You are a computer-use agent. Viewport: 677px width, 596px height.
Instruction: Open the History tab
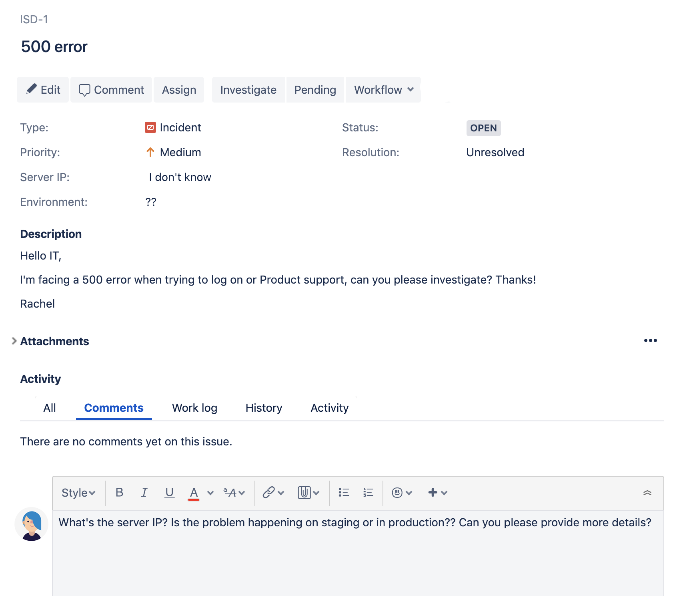coord(264,408)
